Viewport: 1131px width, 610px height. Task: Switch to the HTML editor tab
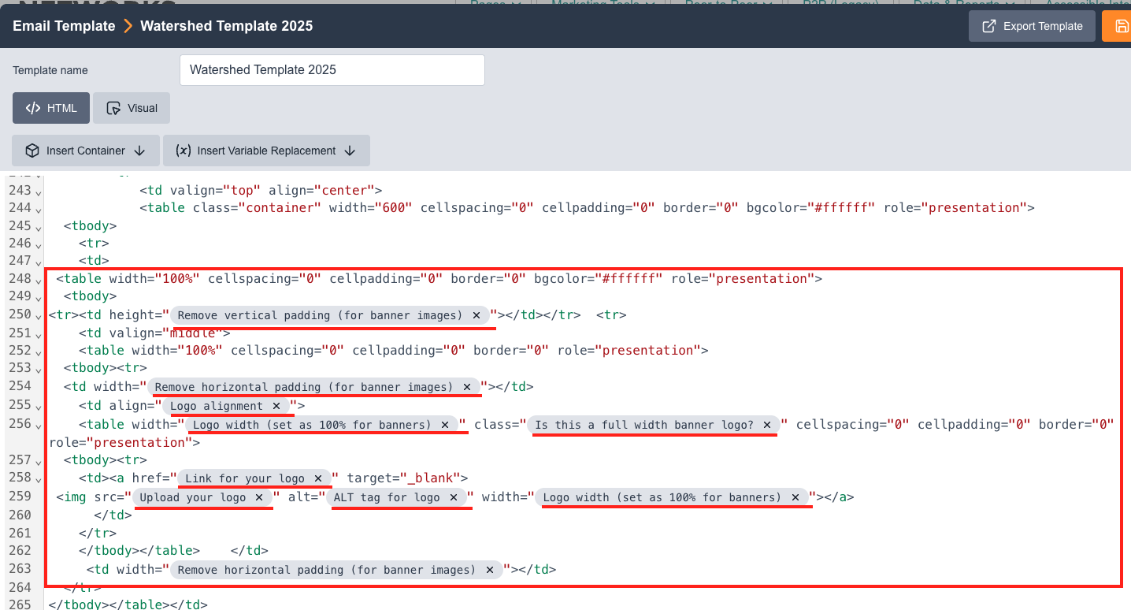click(51, 108)
